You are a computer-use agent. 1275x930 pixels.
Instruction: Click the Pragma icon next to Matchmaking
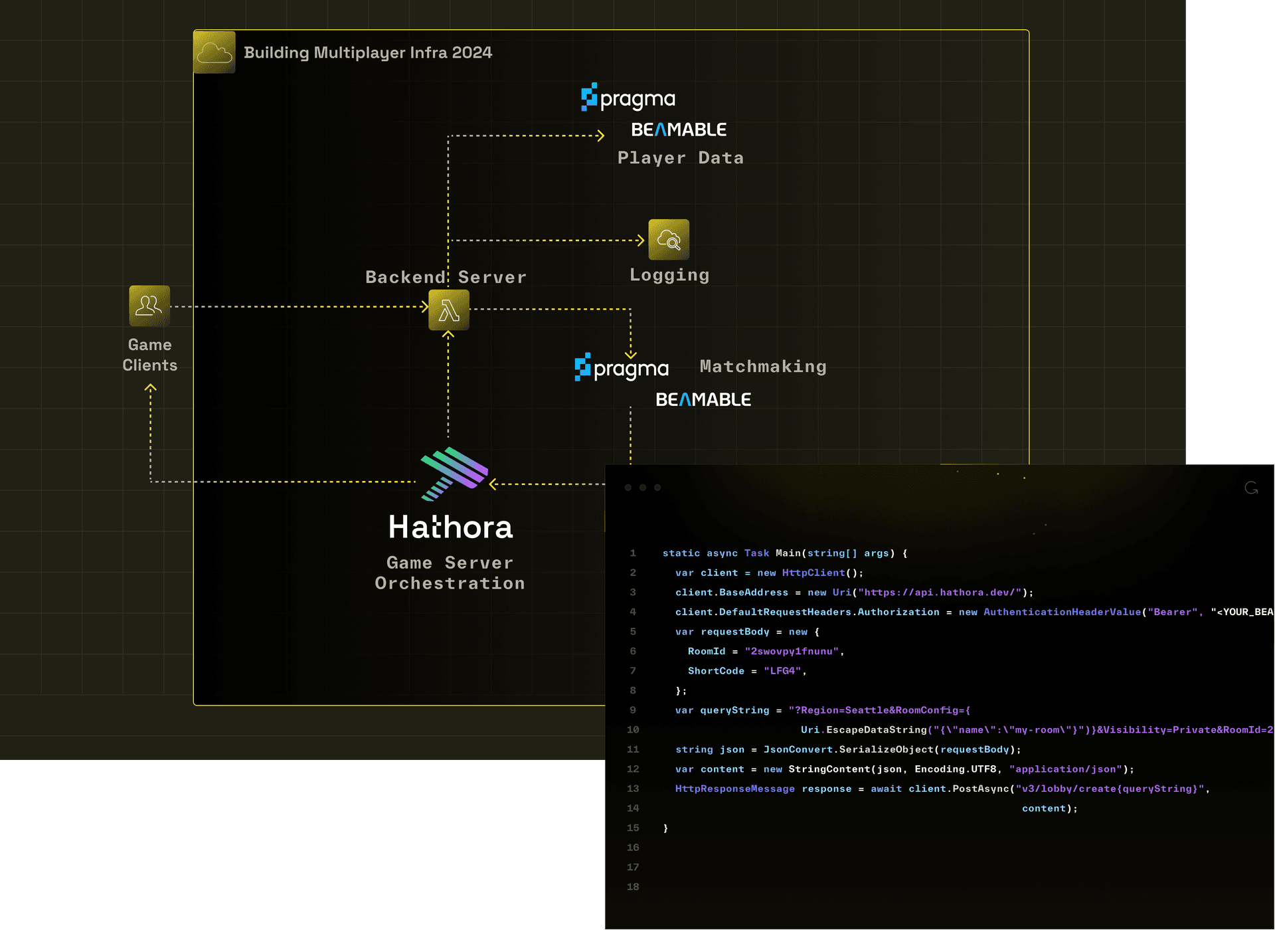pyautogui.click(x=620, y=367)
